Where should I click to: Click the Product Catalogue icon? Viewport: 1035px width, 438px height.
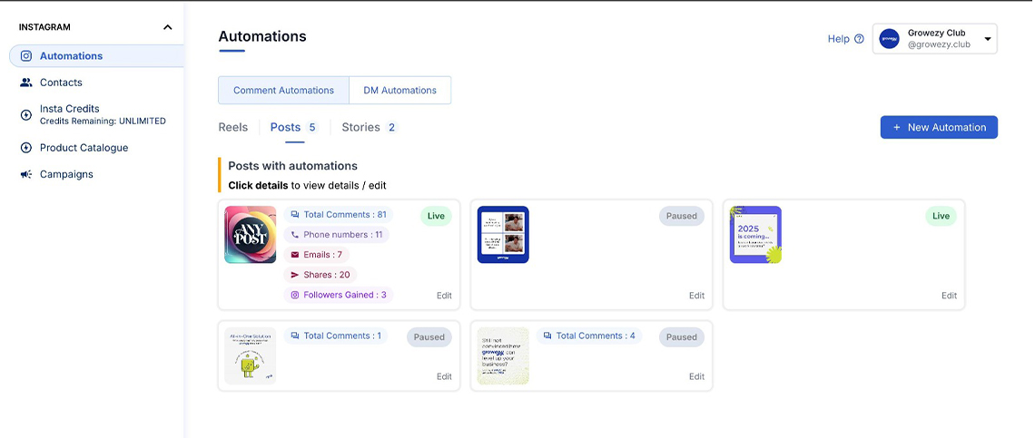click(x=26, y=148)
